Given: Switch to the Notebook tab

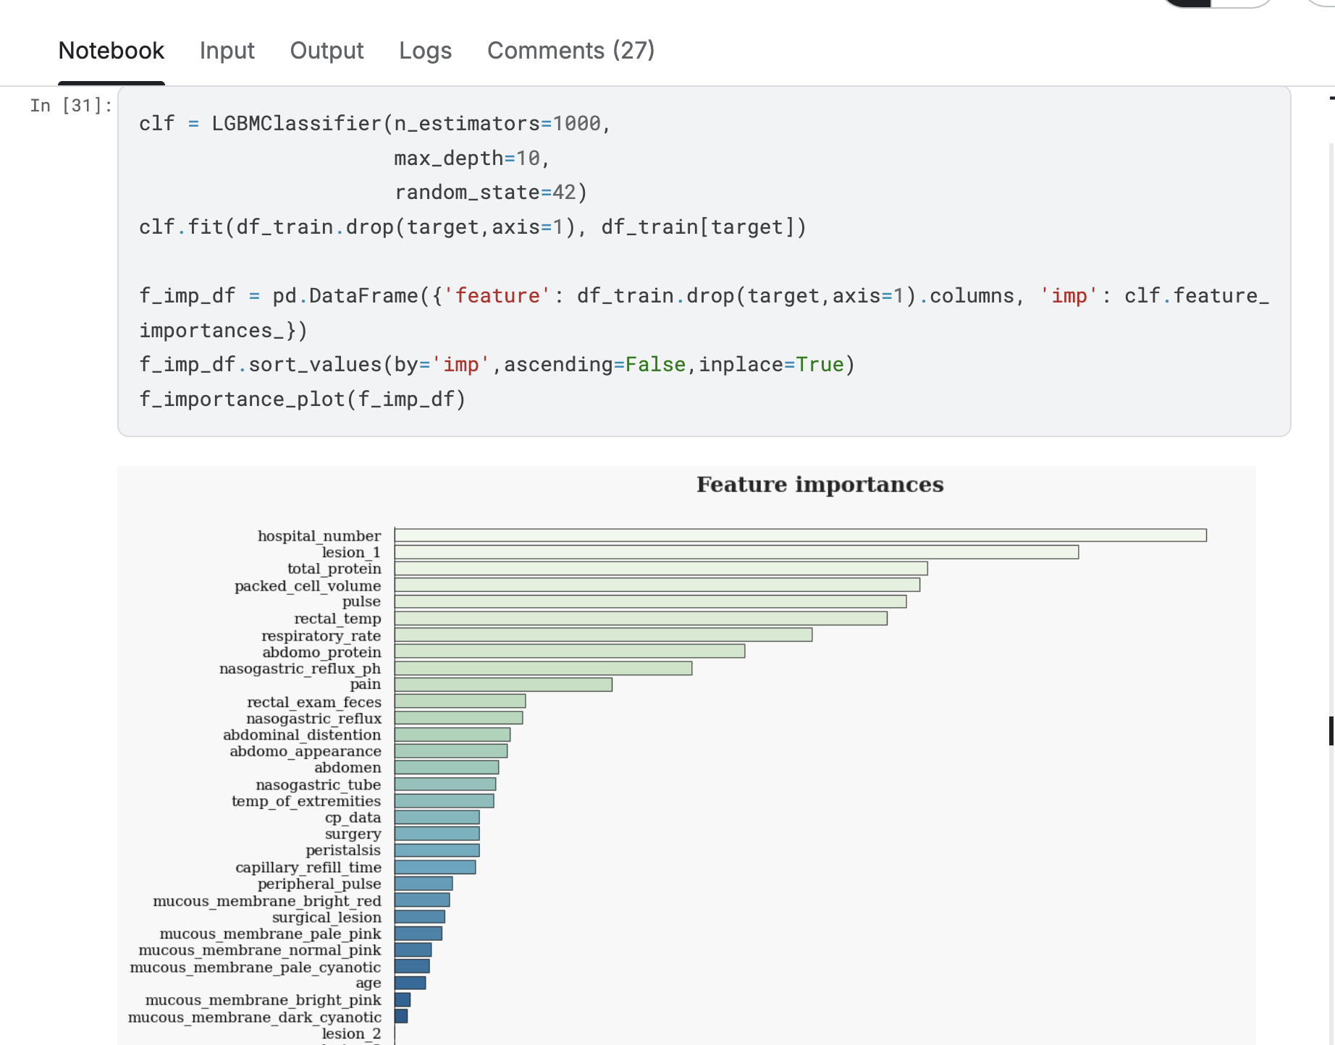Looking at the screenshot, I should (x=111, y=51).
